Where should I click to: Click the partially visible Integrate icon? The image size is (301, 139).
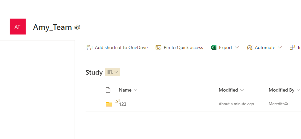(x=292, y=48)
